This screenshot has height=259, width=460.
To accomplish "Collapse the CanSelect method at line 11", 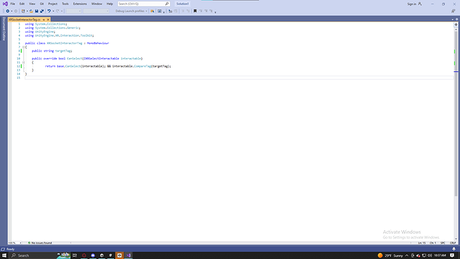I will click(x=23, y=62).
